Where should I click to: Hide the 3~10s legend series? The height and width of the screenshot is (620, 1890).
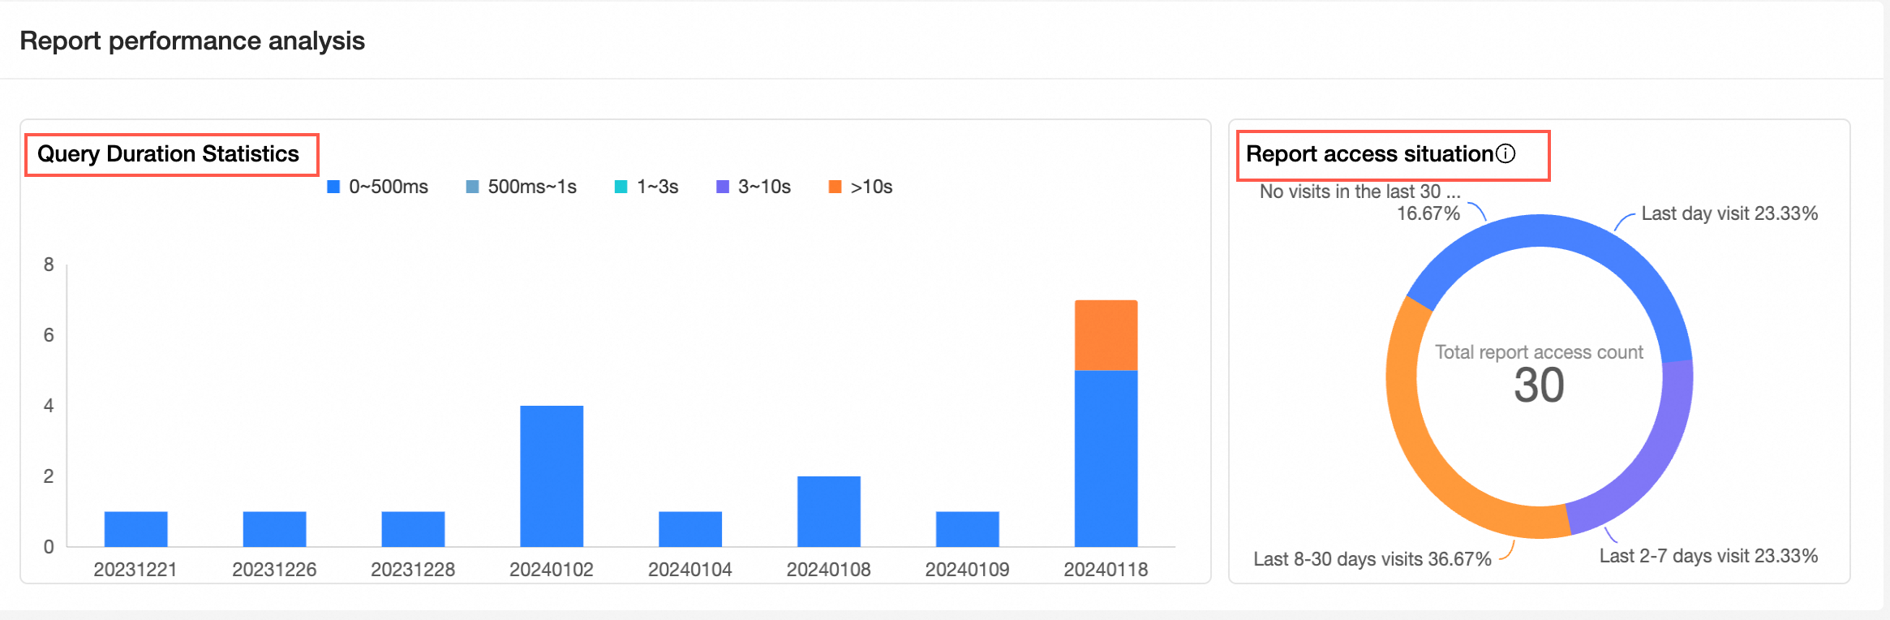[754, 187]
